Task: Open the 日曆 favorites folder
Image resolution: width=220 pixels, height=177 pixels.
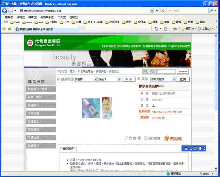Action: coord(76,22)
